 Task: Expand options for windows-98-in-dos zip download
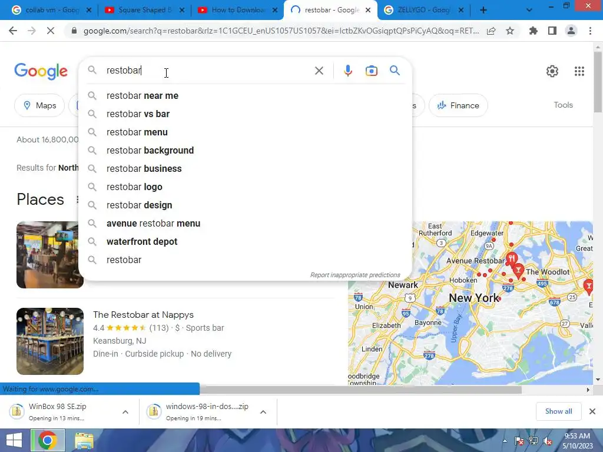[x=263, y=412]
